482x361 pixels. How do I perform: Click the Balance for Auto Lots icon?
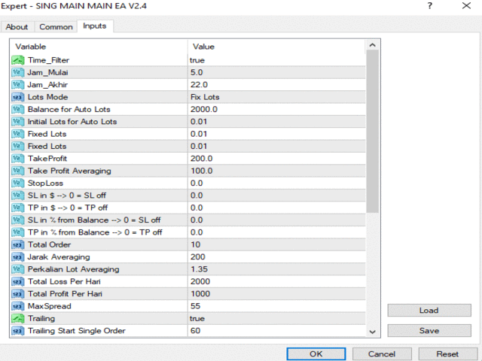pyautogui.click(x=18, y=109)
